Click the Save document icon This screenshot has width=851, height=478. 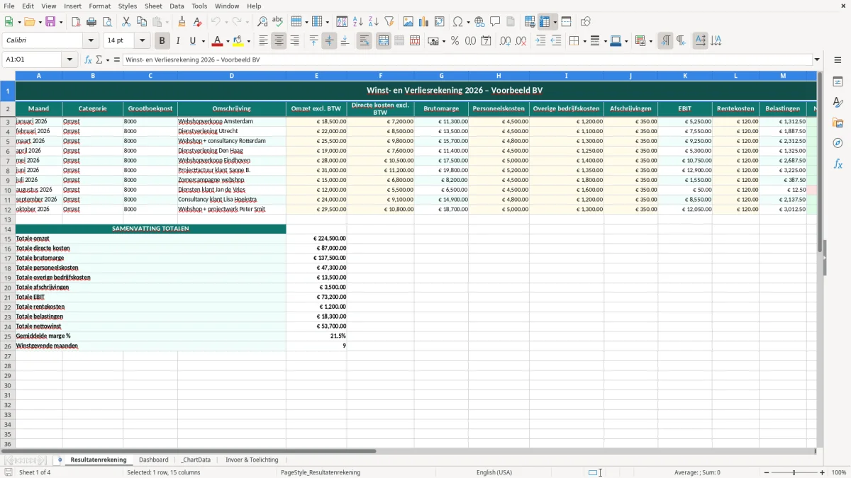[50, 22]
